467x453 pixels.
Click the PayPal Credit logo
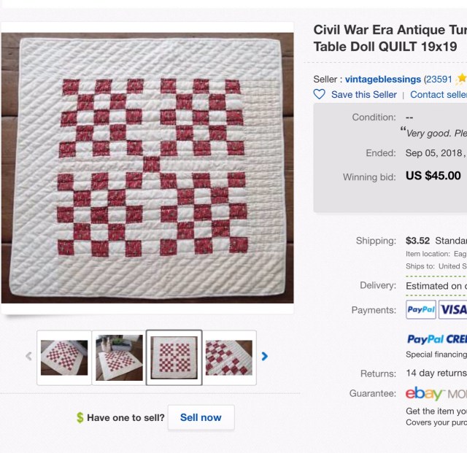(x=436, y=339)
